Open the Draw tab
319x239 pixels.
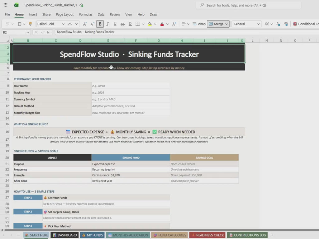153,14
